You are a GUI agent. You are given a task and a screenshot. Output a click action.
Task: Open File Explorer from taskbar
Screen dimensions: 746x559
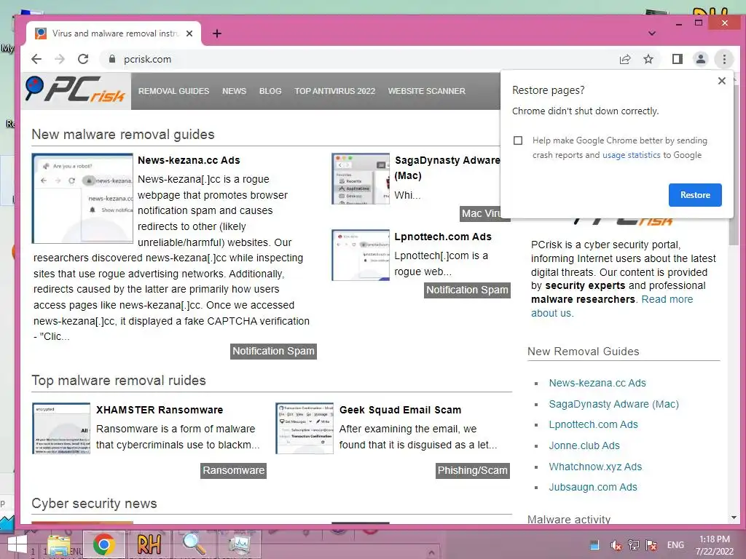60,544
